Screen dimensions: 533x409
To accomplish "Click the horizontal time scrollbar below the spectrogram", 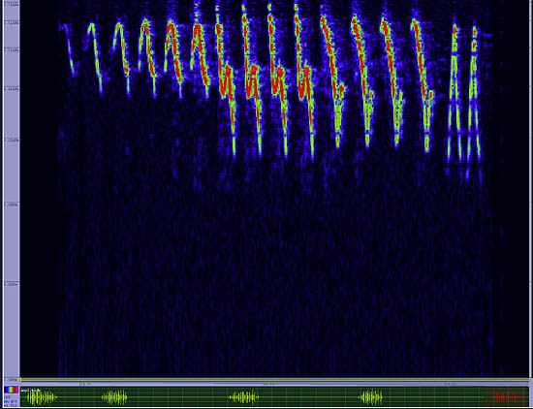I will [x=274, y=380].
